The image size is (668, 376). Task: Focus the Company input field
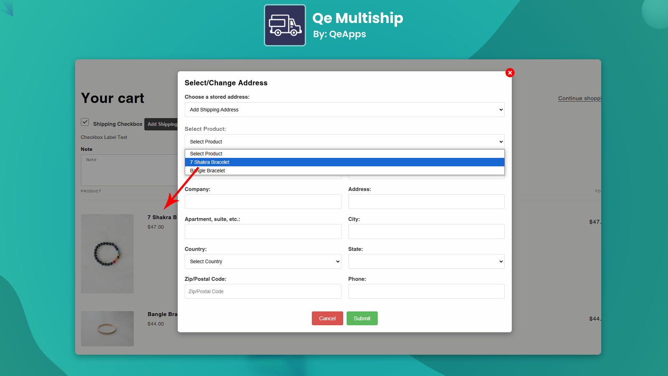tap(263, 201)
